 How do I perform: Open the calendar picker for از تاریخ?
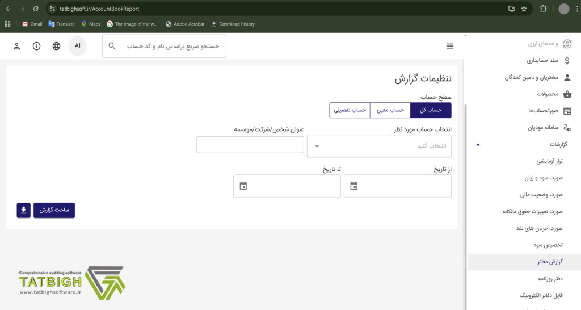[353, 186]
